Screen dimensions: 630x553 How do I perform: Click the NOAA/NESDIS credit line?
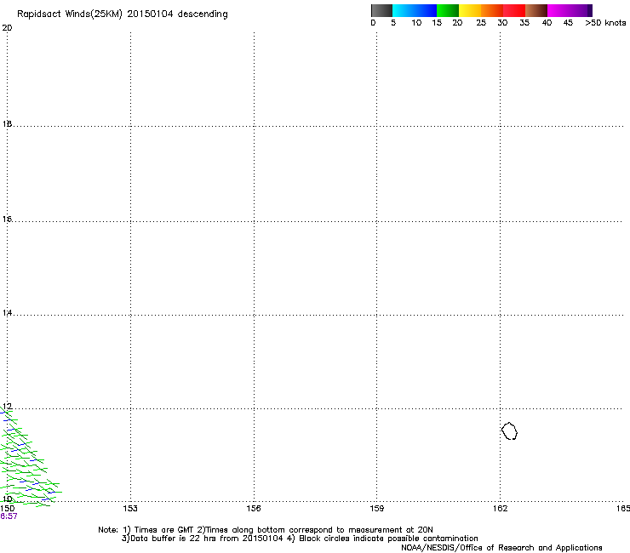(501, 548)
